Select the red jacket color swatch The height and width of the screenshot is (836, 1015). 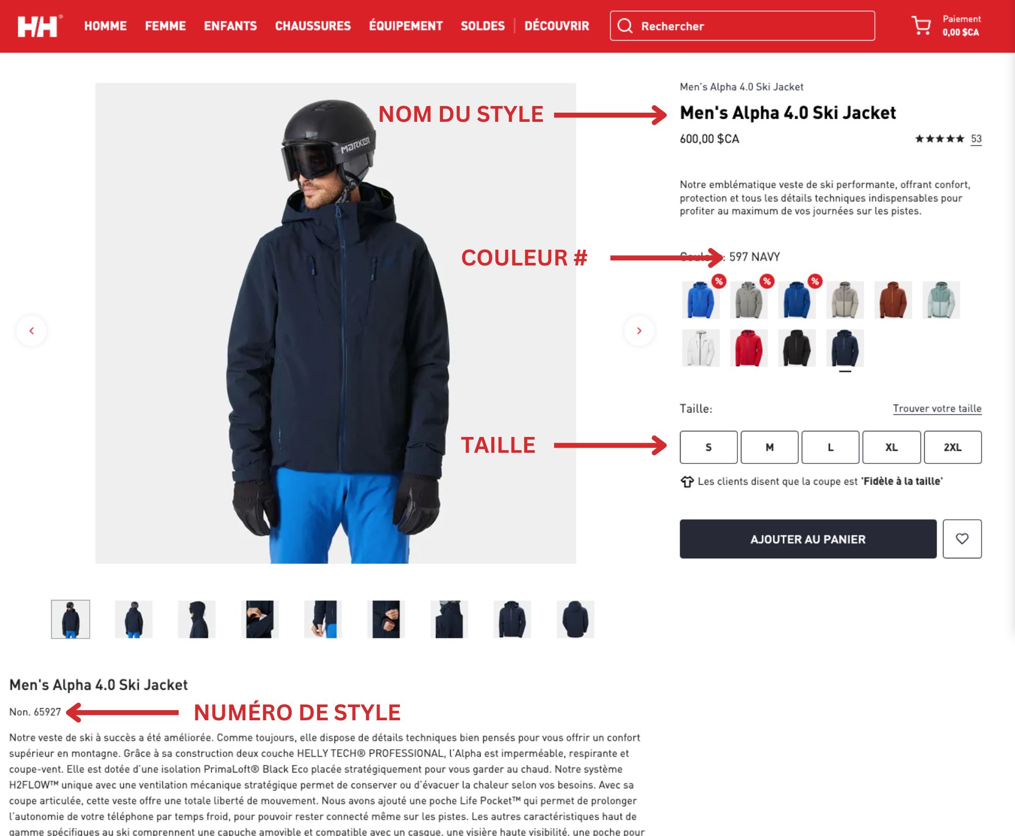[x=749, y=348]
